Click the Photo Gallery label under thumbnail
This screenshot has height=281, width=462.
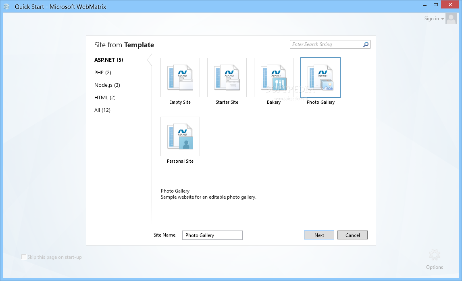click(320, 102)
